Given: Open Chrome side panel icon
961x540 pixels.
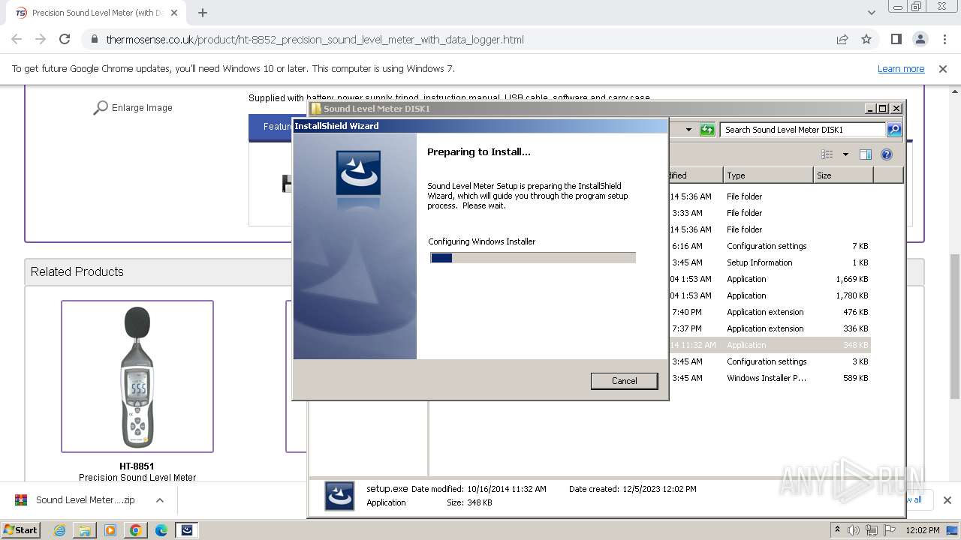Looking at the screenshot, I should click(896, 39).
